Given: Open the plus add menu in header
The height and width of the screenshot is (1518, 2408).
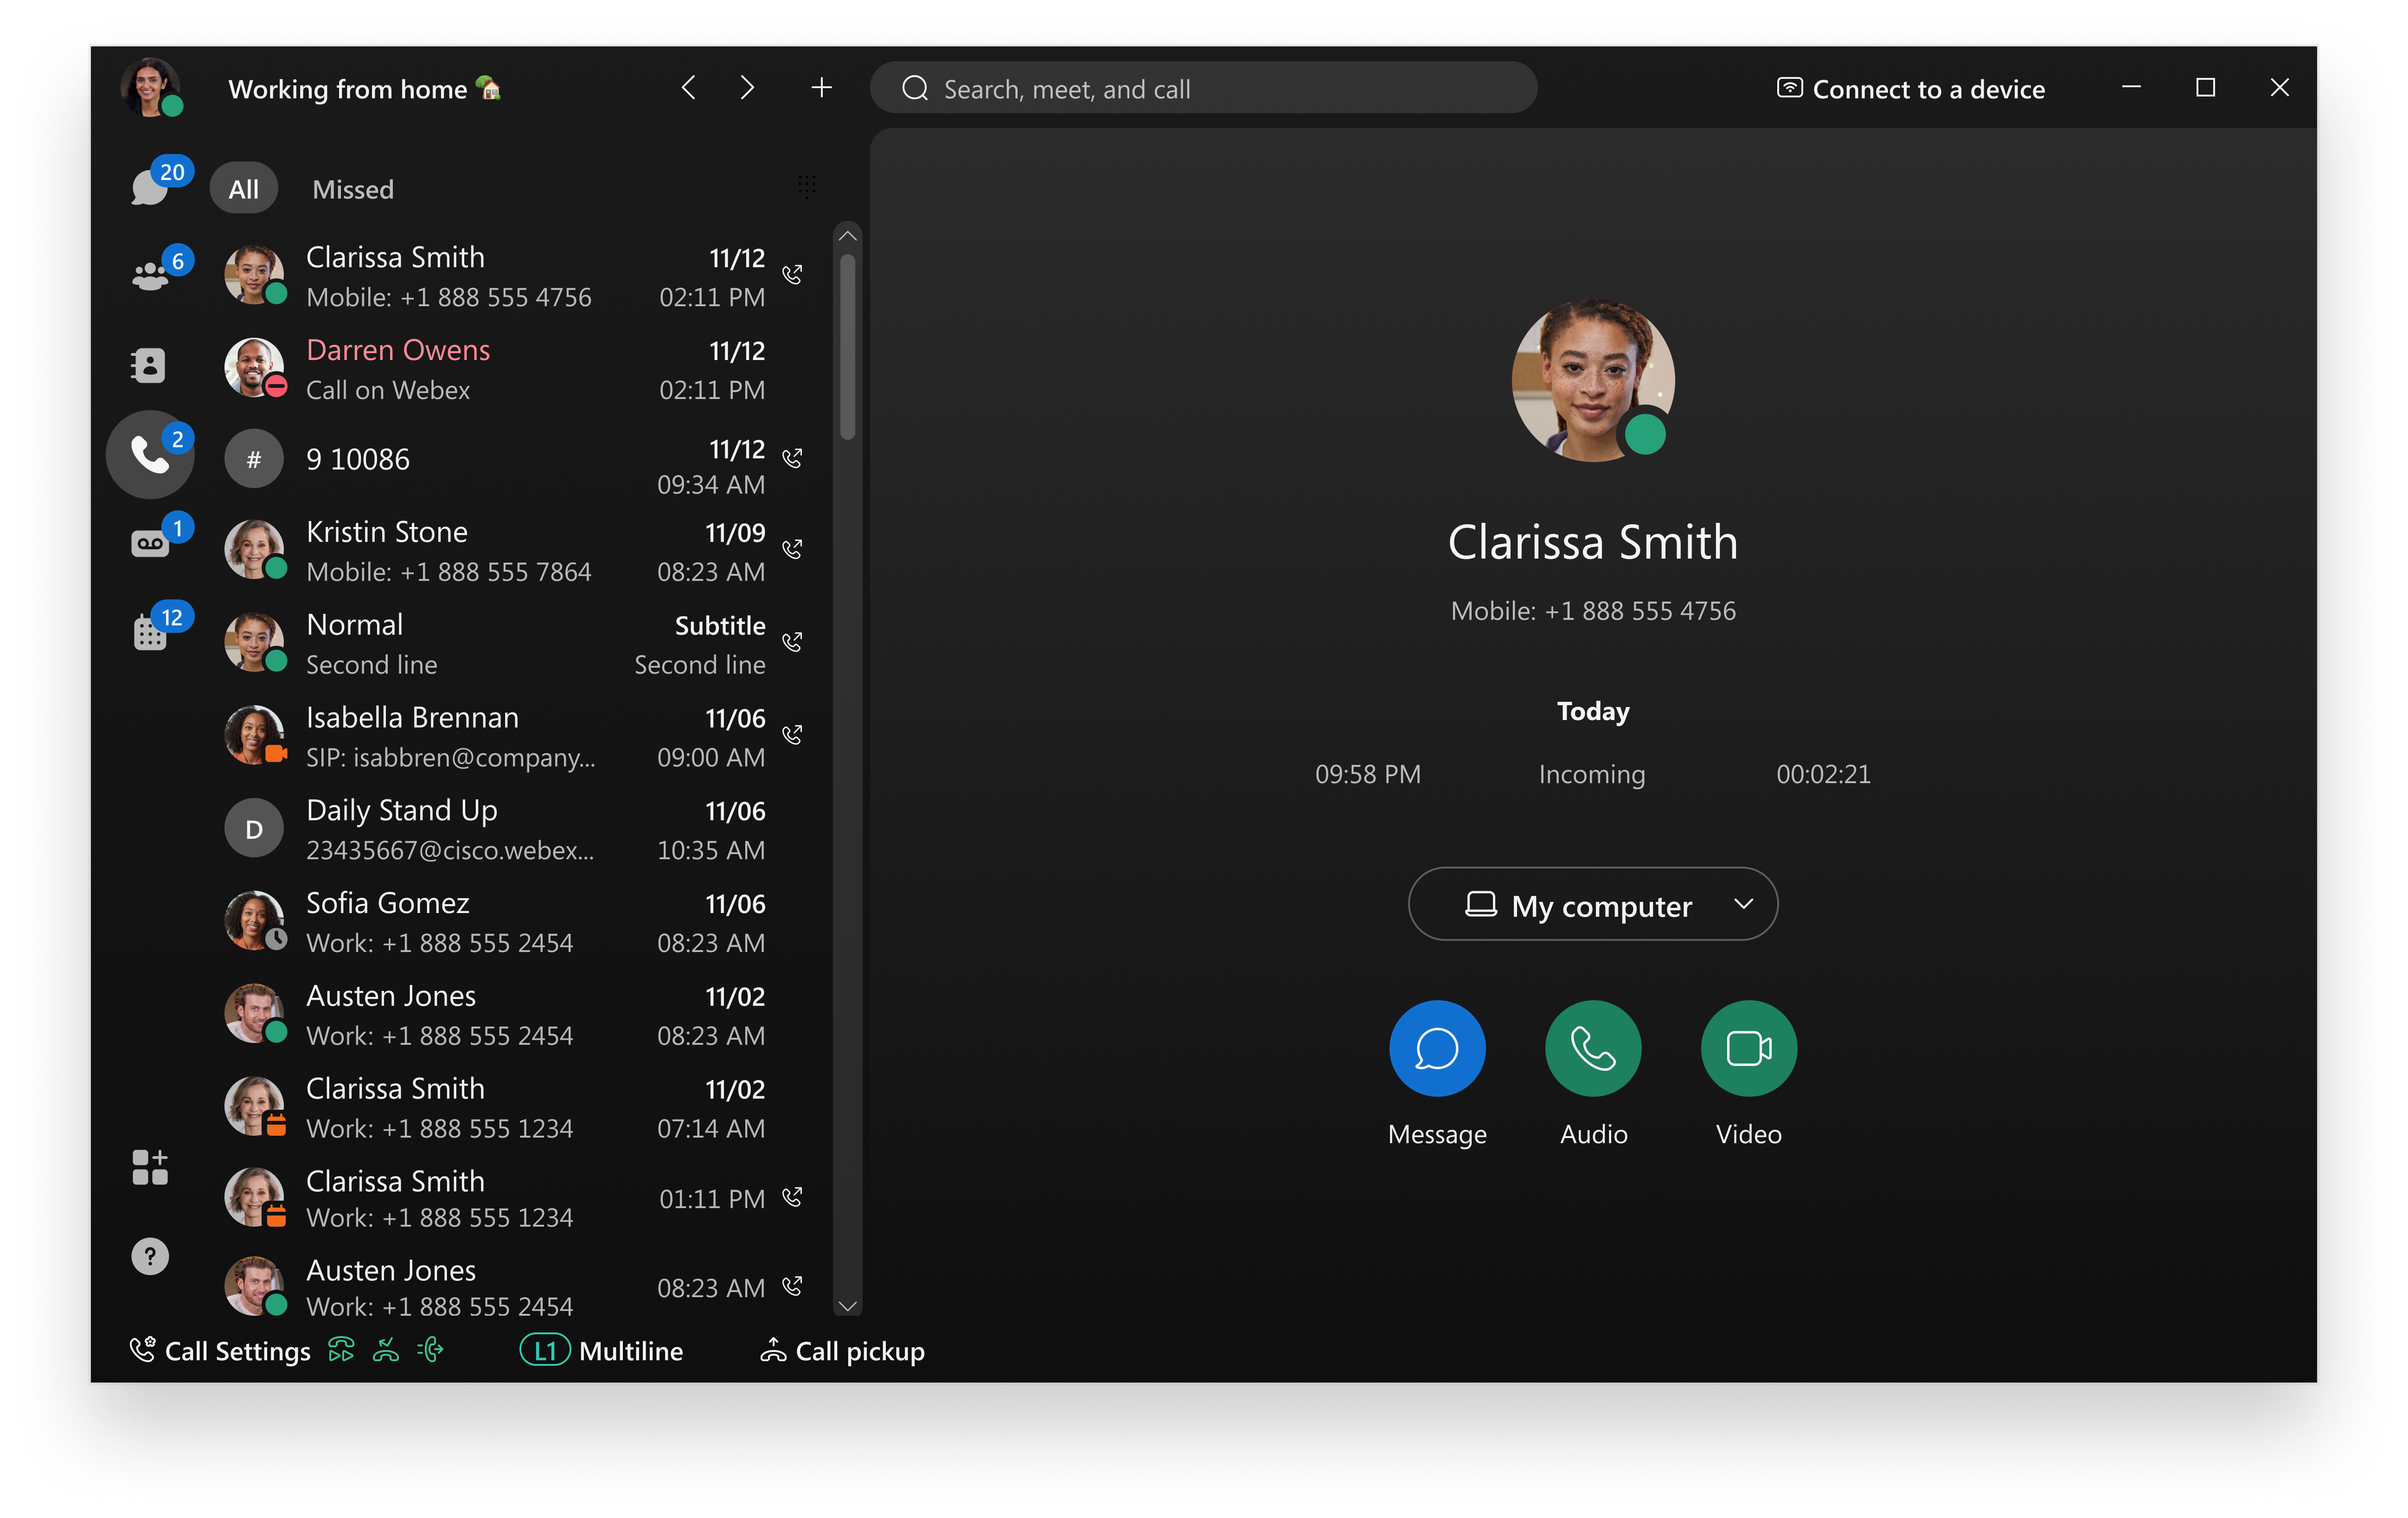Looking at the screenshot, I should pos(821,88).
